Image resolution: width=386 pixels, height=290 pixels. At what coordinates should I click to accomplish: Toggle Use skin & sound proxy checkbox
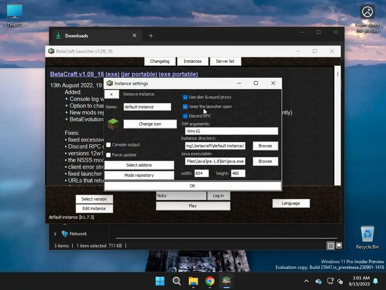[185, 97]
